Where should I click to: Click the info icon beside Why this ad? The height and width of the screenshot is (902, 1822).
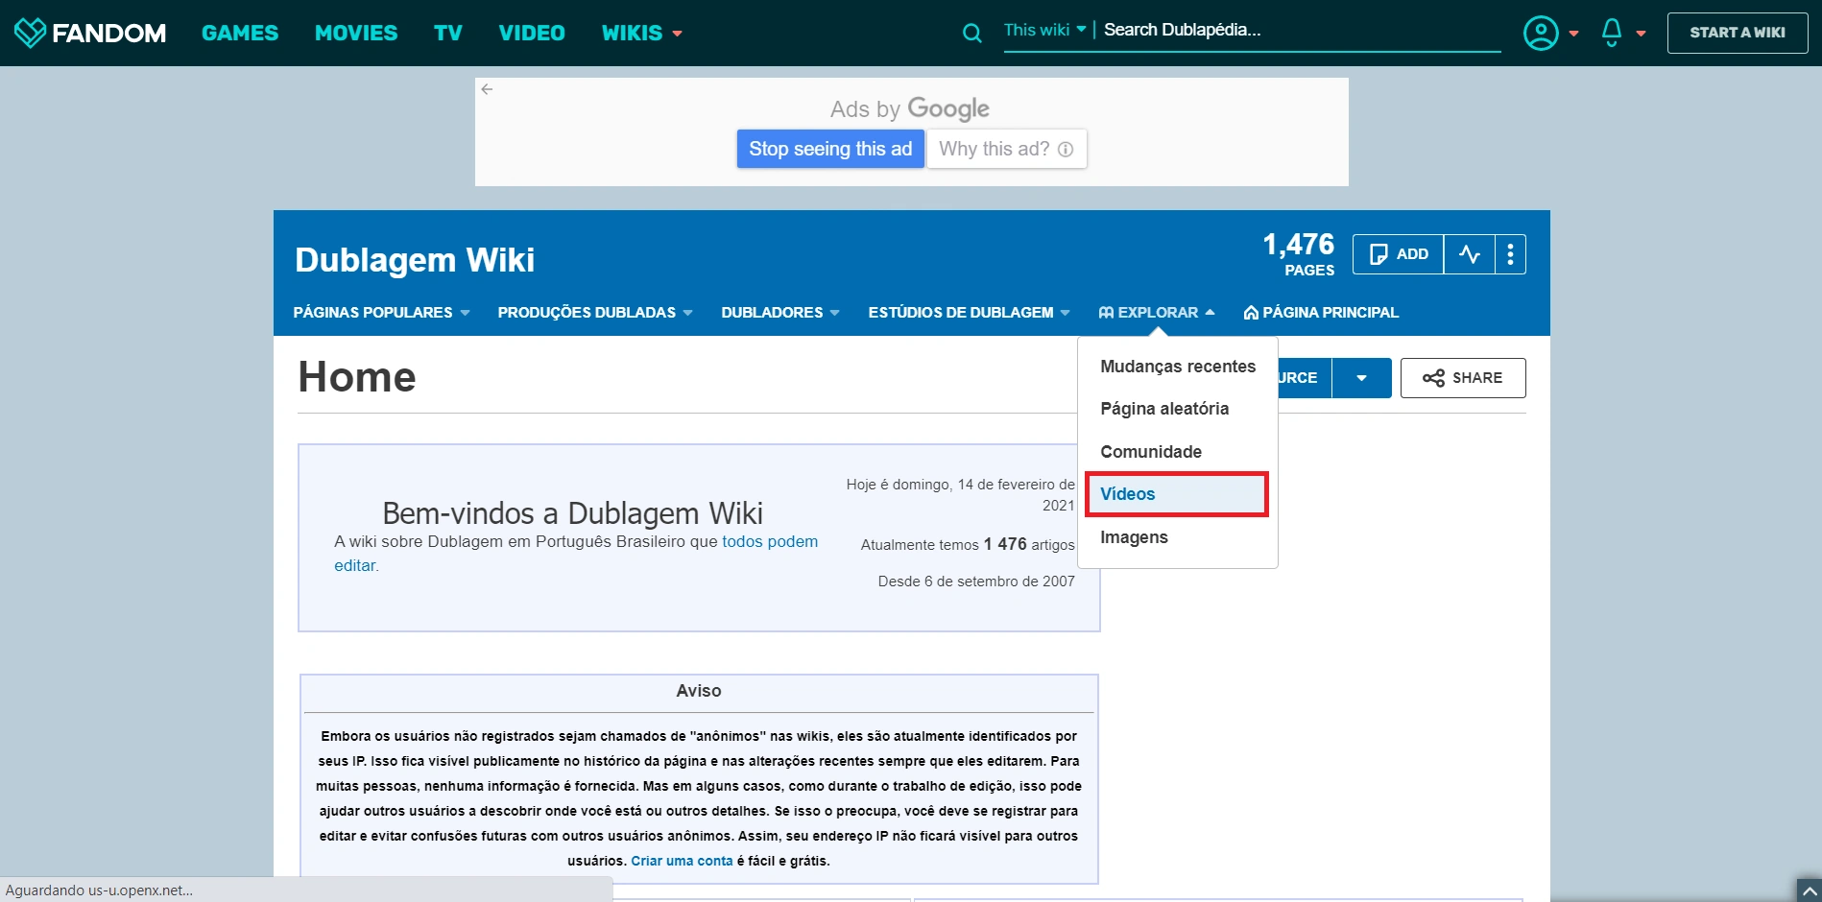pos(1066,149)
